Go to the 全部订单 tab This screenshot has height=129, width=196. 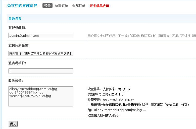click(x=79, y=6)
